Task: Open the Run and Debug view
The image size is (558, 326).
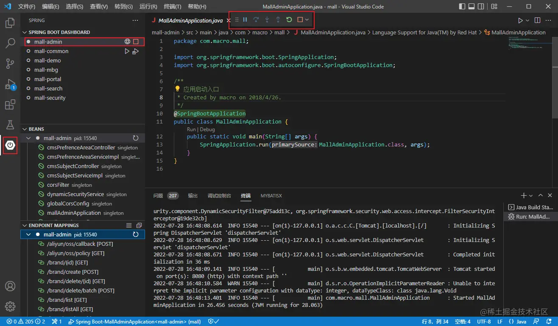Action: pyautogui.click(x=10, y=84)
